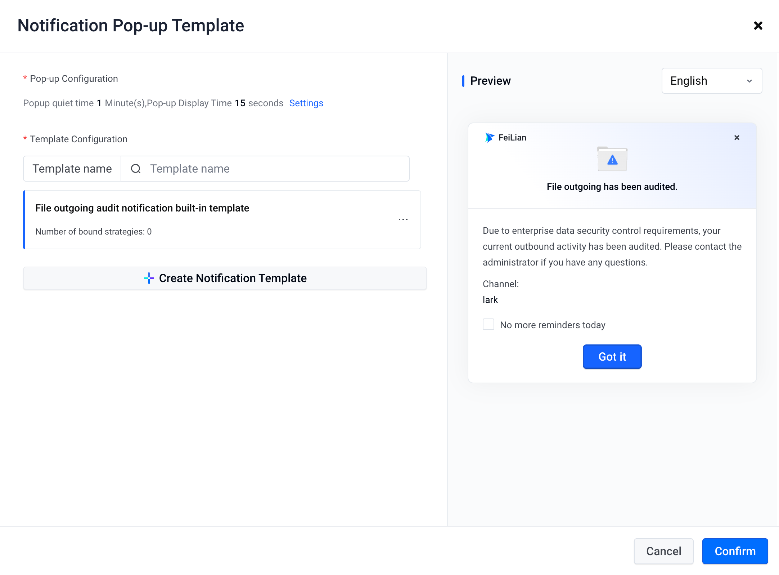Close the Notification Pop-up Template dialog
This screenshot has width=779, height=575.
[758, 26]
